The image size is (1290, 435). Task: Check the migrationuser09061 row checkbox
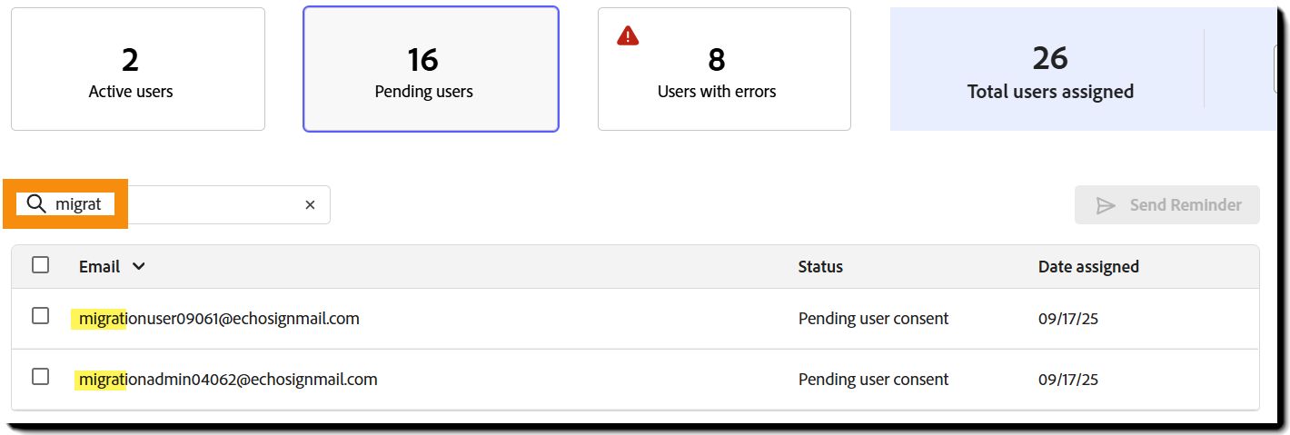click(40, 316)
